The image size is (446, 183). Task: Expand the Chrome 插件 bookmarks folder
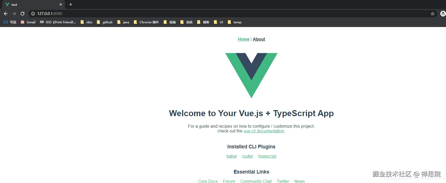pyautogui.click(x=146, y=22)
